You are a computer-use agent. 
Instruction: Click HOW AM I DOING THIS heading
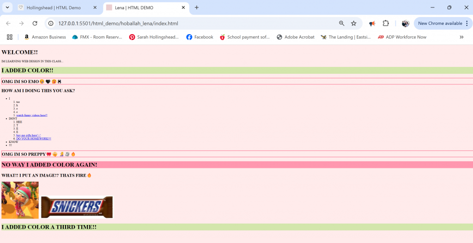pos(38,91)
